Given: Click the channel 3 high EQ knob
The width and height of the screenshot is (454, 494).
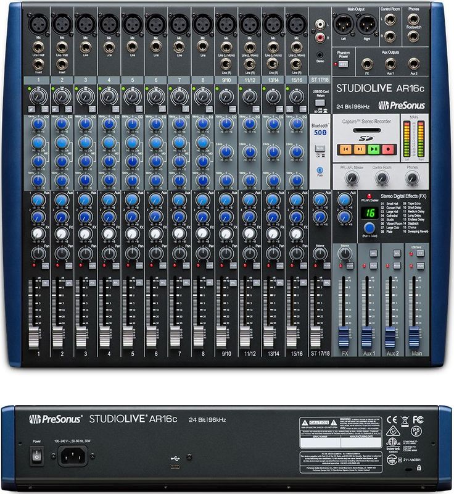Looking at the screenshot, I should (x=85, y=124).
